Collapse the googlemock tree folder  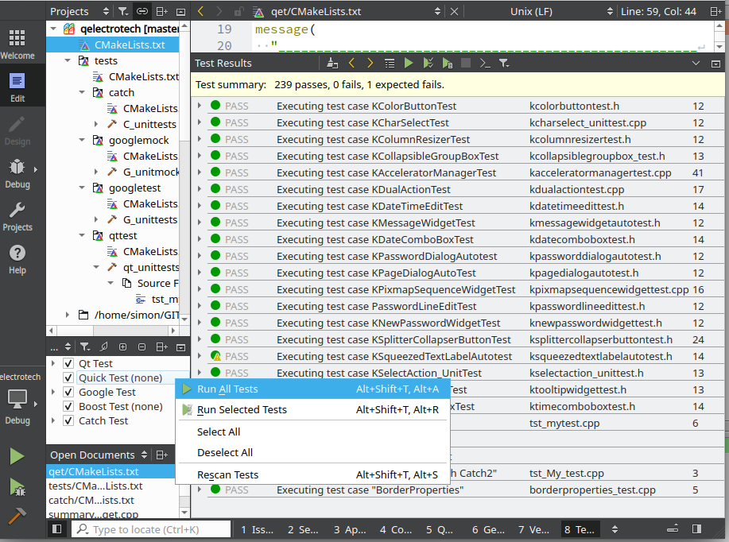(x=82, y=141)
